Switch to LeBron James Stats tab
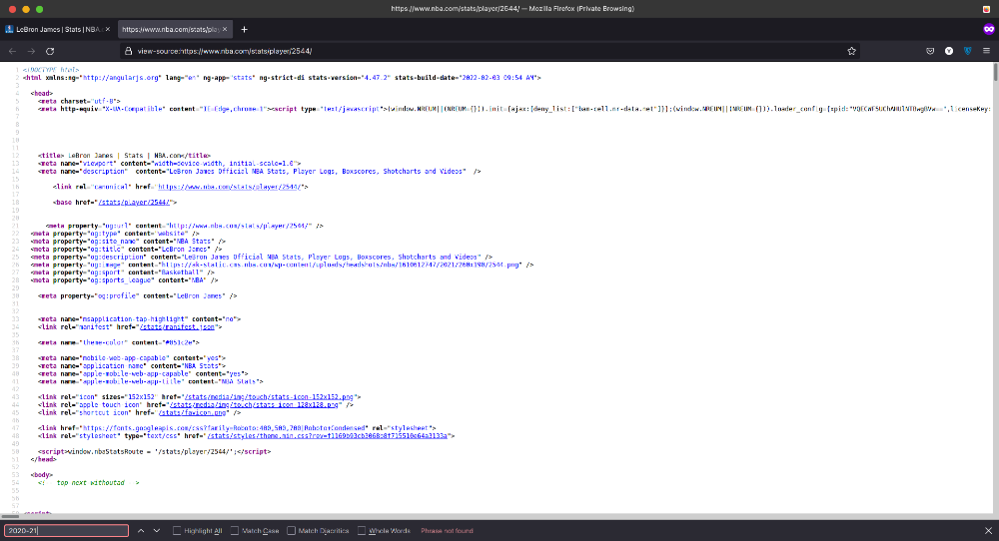 click(57, 29)
